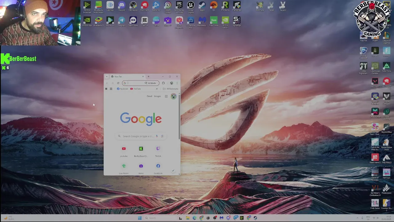Select the LetsView desktop icon
This screenshot has width=394, height=222.
coord(110,6)
